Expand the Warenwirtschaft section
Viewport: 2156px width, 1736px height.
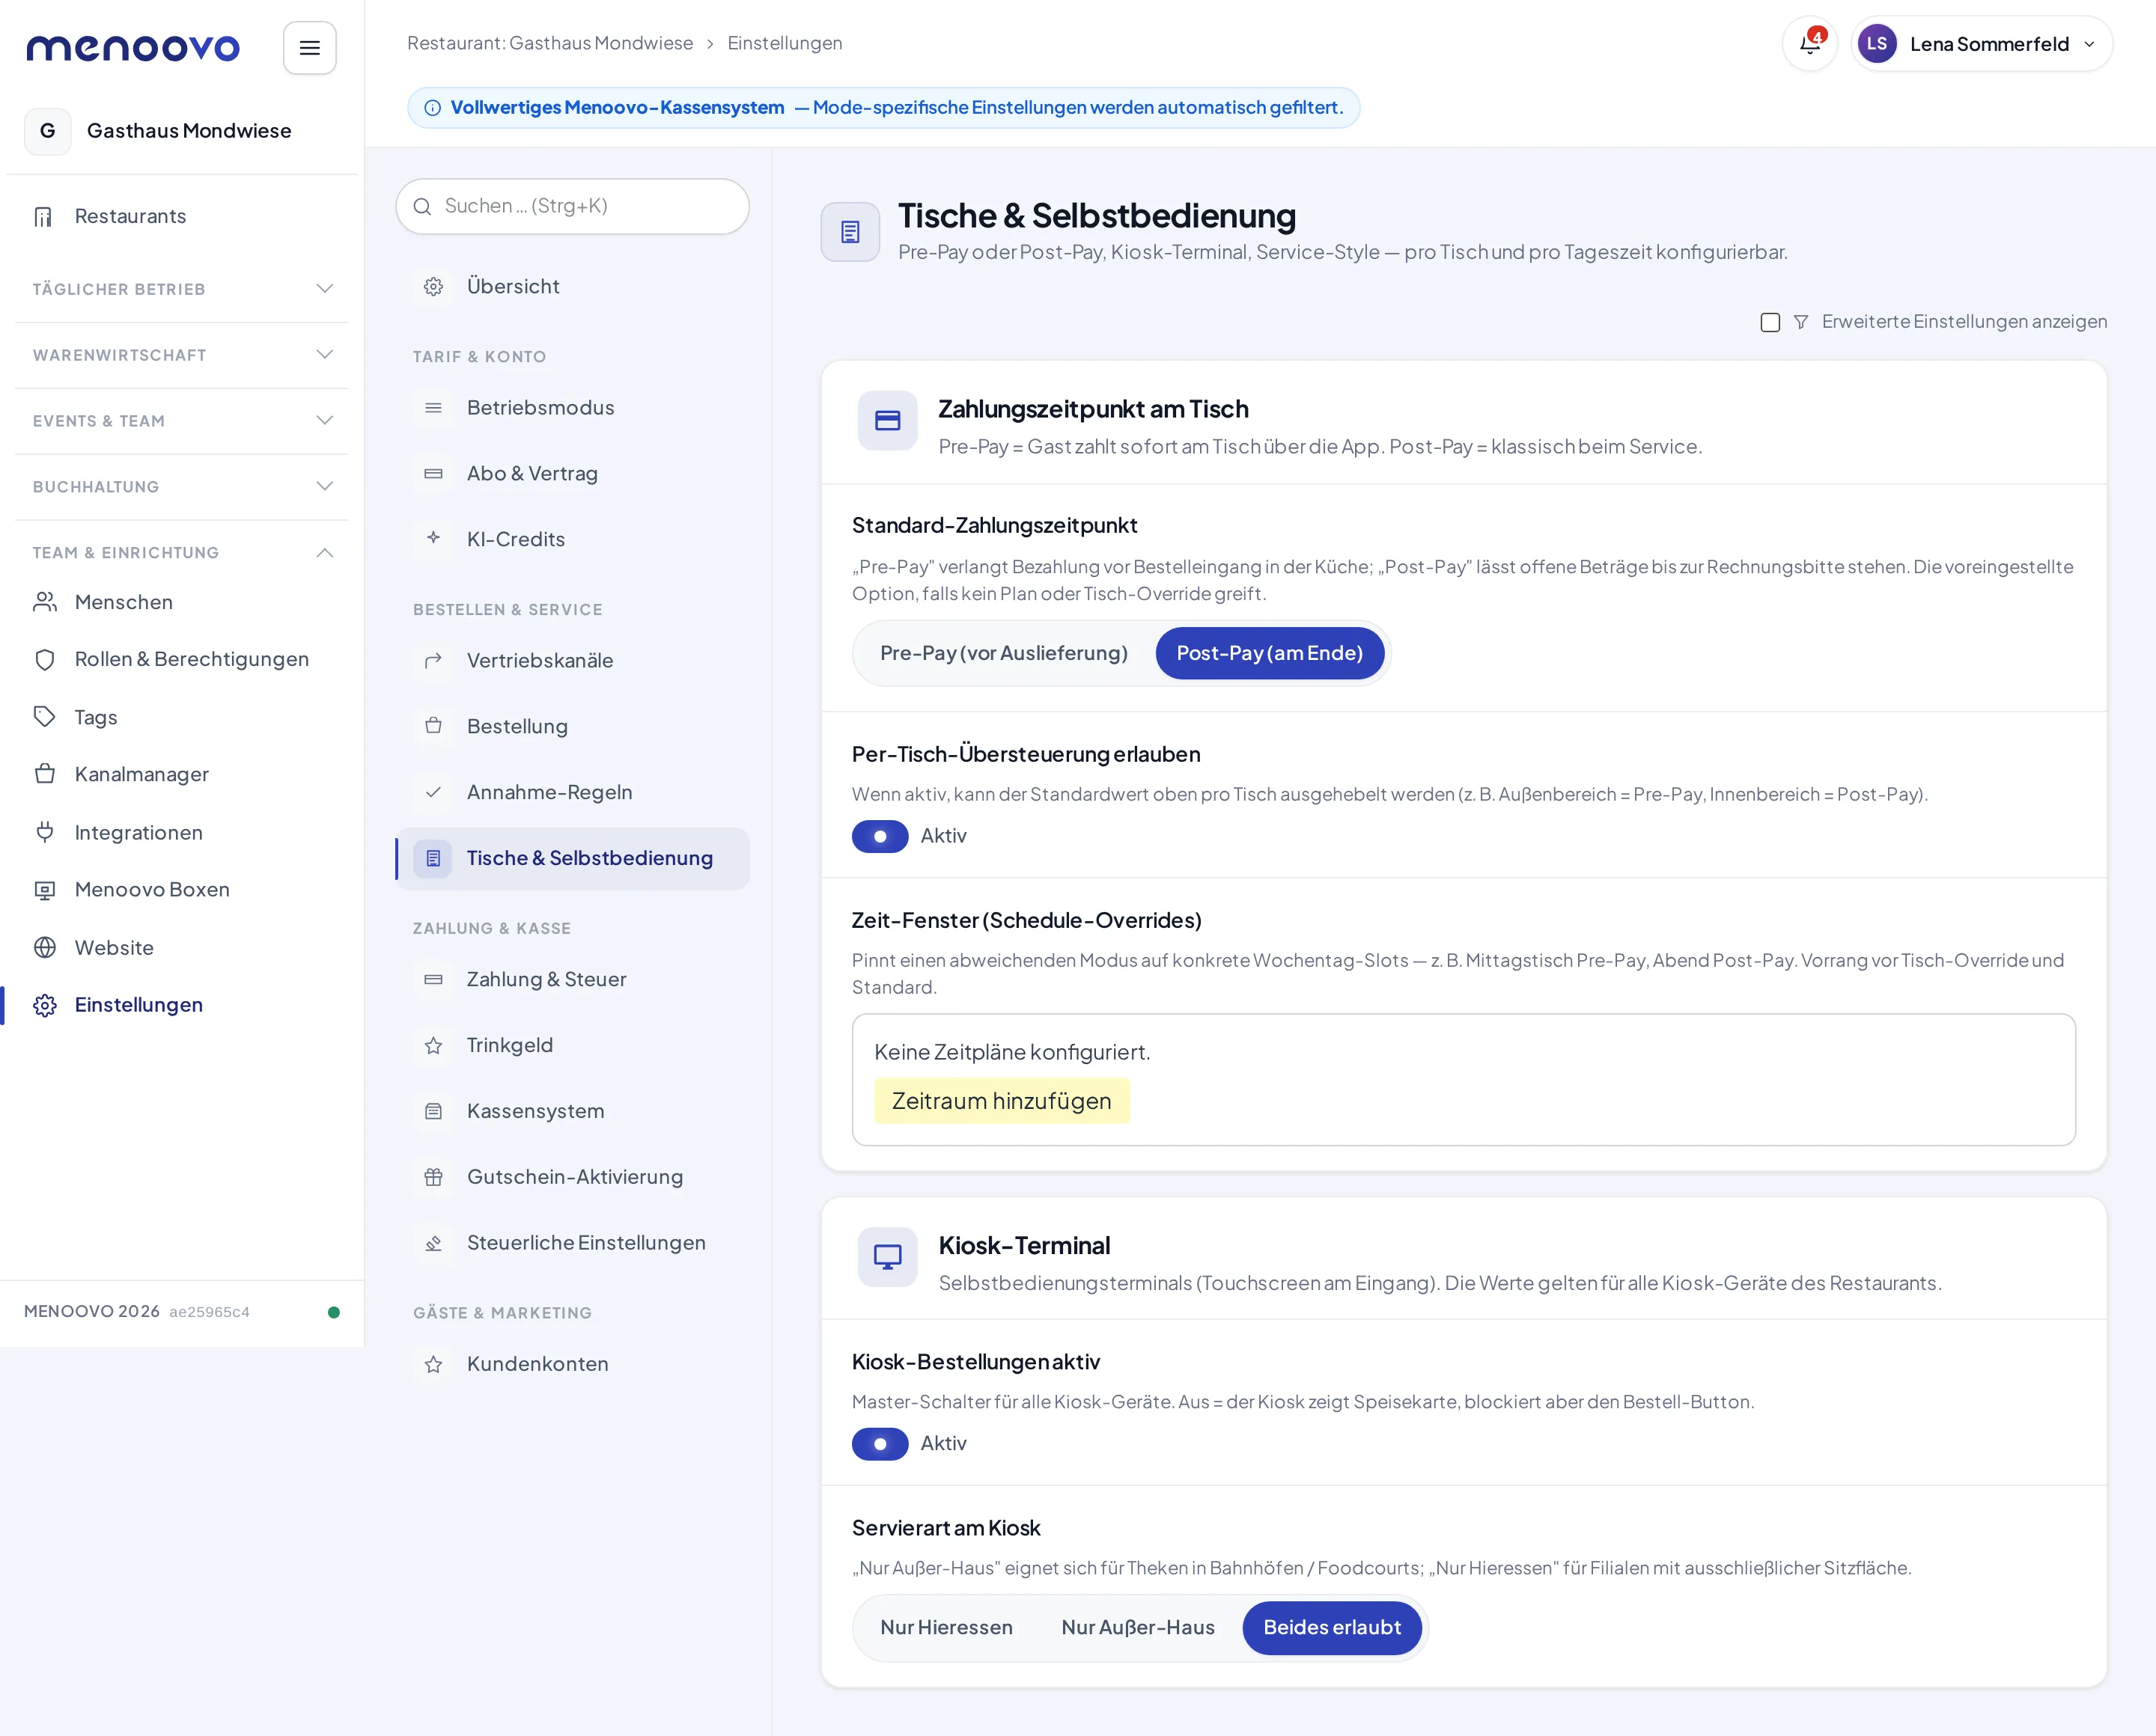182,355
